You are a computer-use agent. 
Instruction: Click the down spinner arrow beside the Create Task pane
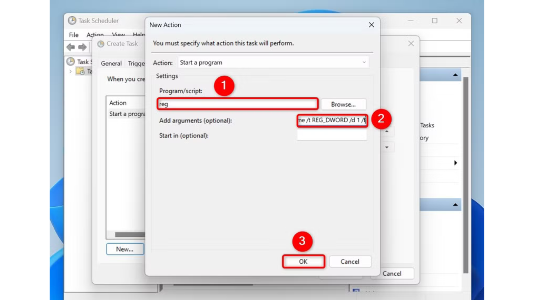387,147
